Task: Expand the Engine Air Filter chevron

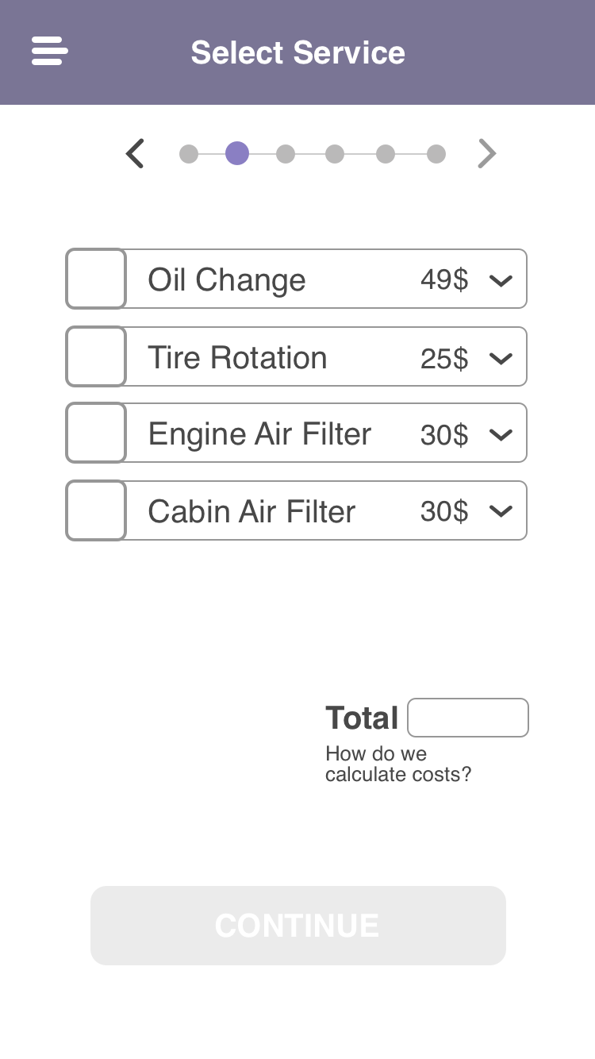Action: 501,434
